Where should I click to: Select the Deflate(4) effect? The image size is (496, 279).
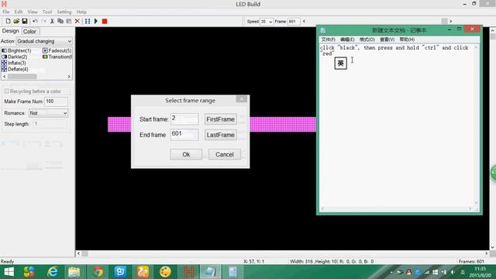point(15,69)
